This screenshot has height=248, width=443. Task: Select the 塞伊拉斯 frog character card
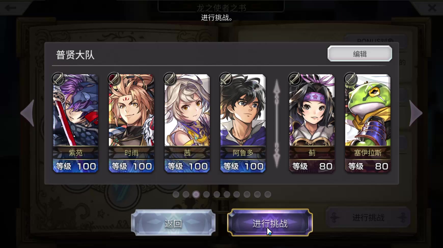(x=368, y=123)
